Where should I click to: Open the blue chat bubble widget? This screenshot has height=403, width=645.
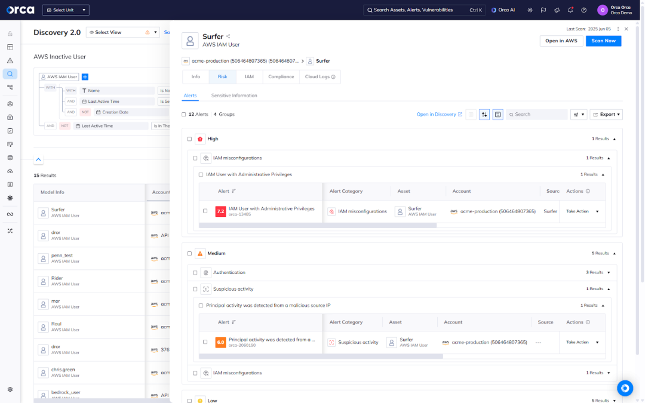(x=625, y=388)
